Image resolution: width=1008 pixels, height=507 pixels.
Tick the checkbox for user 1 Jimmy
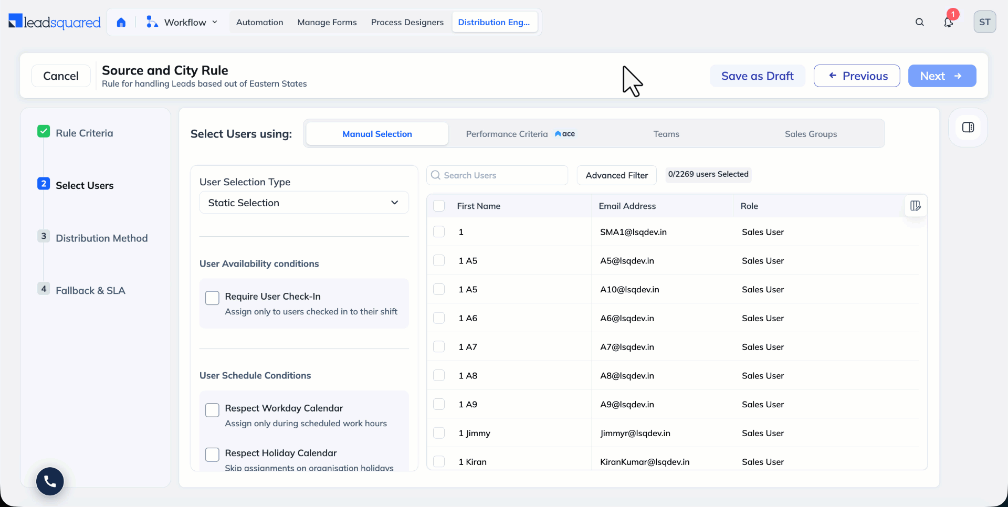(x=439, y=433)
